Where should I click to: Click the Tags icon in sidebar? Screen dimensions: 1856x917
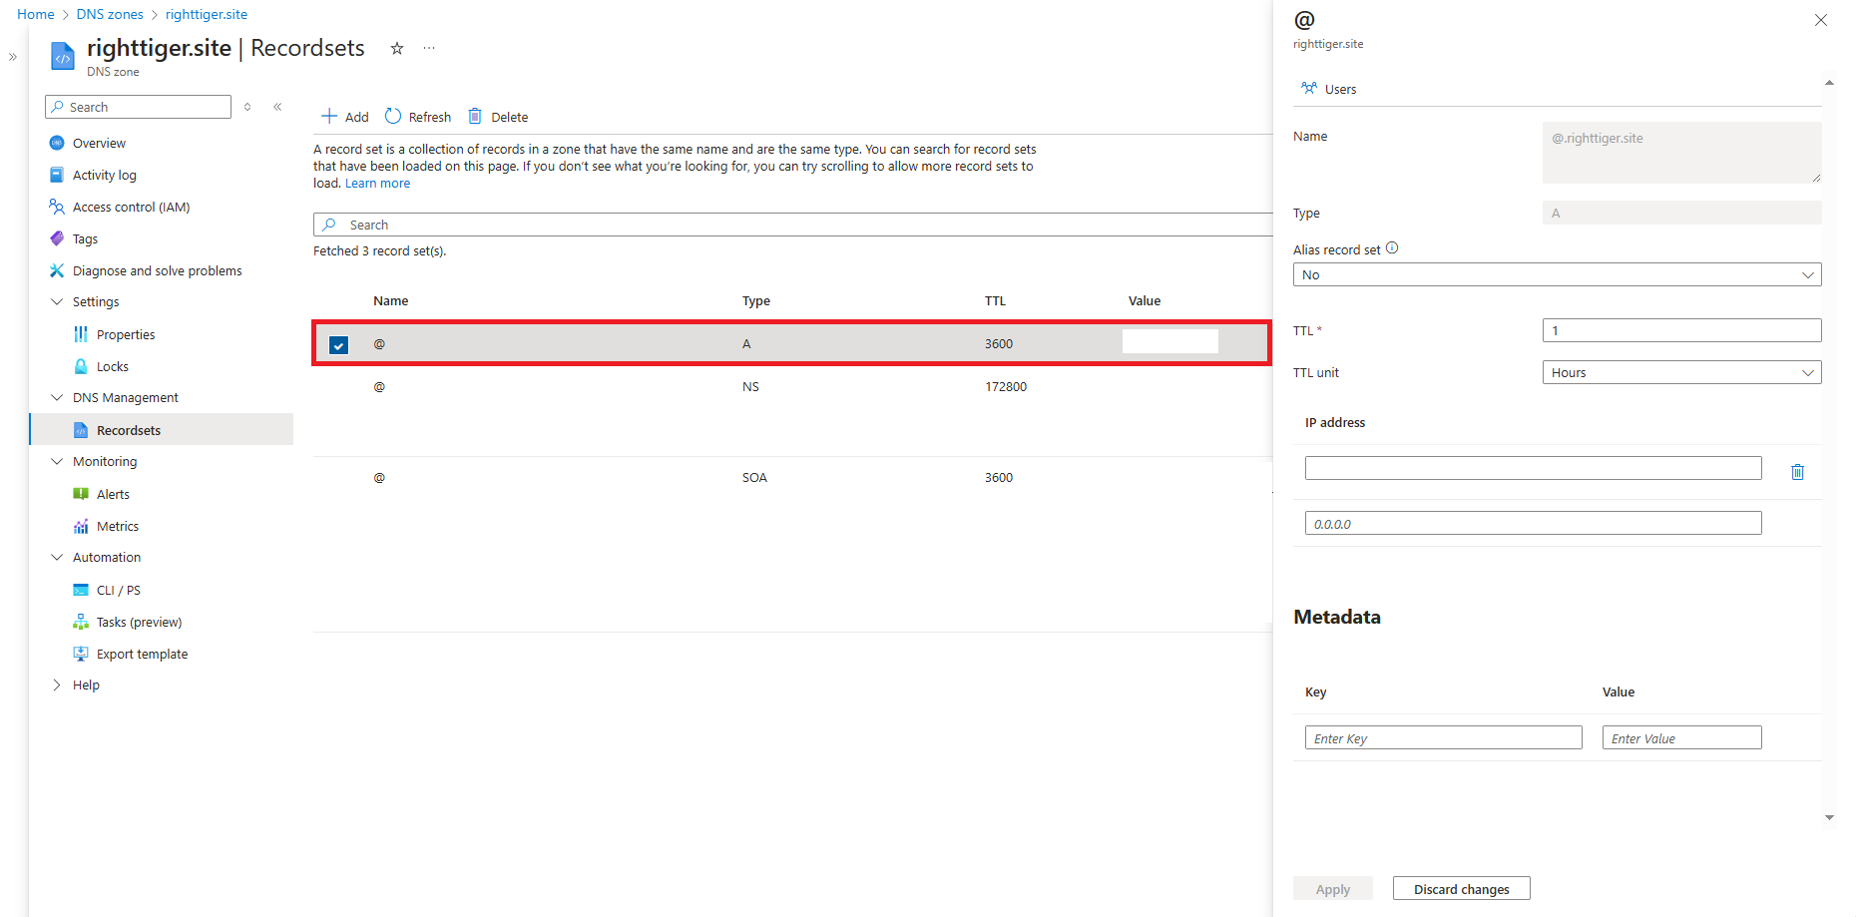(57, 238)
